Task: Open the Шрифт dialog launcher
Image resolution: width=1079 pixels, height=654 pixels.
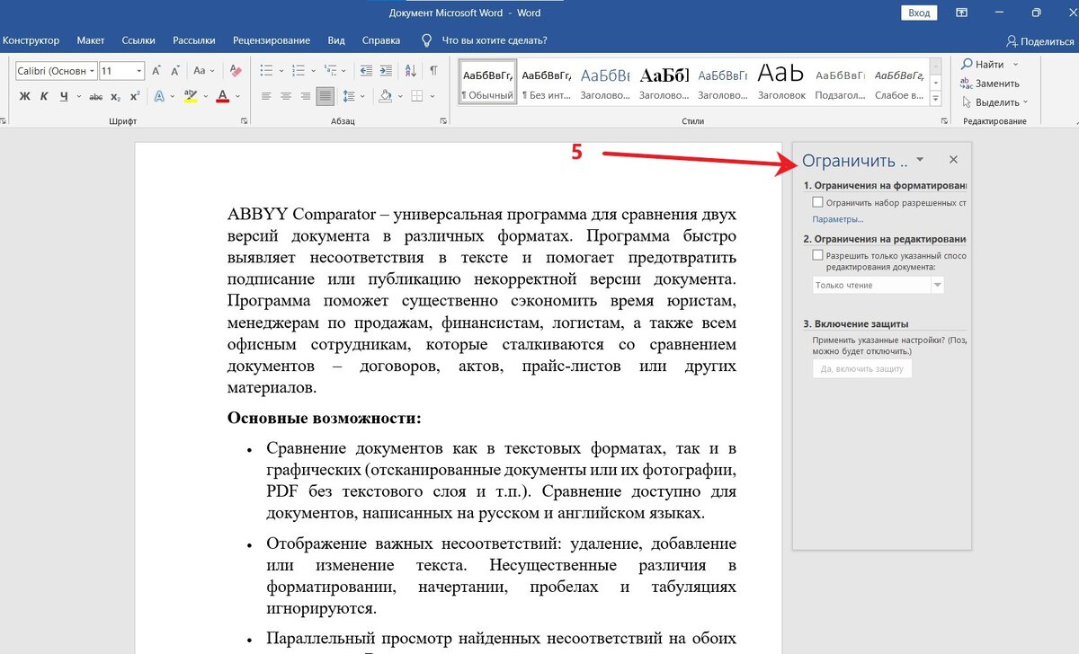Action: pyautogui.click(x=245, y=121)
